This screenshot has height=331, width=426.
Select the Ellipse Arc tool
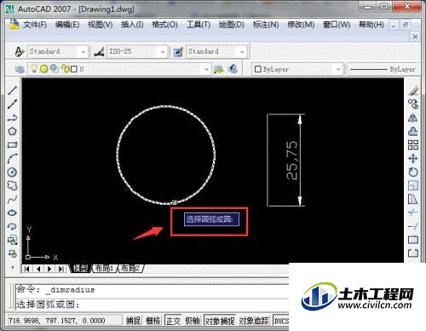coord(12,226)
